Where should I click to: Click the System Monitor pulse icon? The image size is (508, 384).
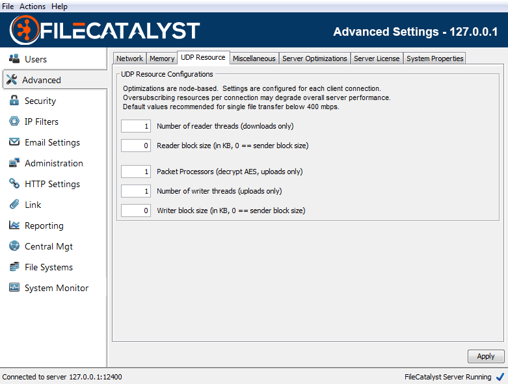[14, 287]
